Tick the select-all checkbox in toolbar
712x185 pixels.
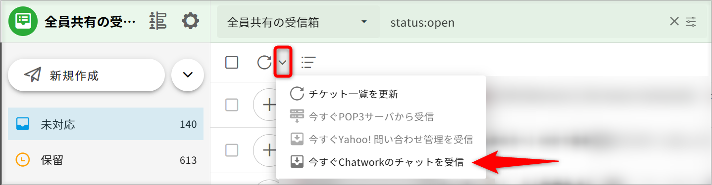(x=232, y=62)
